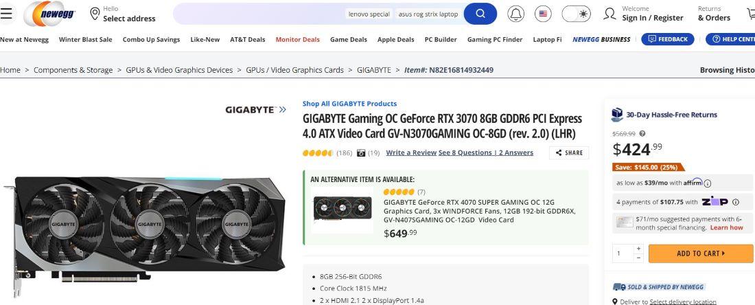
Task: Open the notifications bell icon
Action: click(x=515, y=14)
